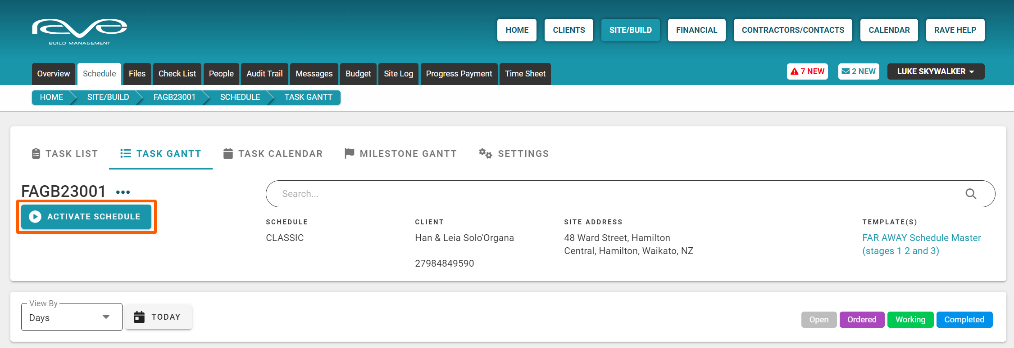The width and height of the screenshot is (1014, 348).
Task: Click the ACTIVATE SCHEDULE button
Action: click(x=86, y=217)
